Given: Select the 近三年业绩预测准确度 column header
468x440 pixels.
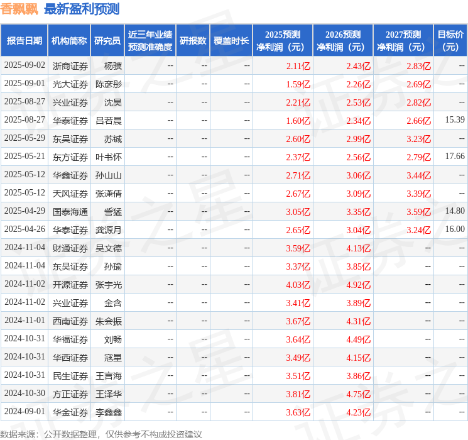Looking at the screenshot, I should [150, 41].
